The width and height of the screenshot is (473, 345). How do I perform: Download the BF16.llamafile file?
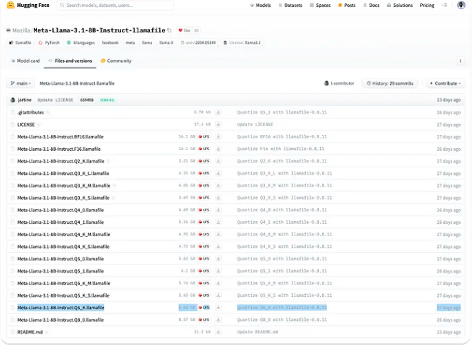[x=218, y=137]
